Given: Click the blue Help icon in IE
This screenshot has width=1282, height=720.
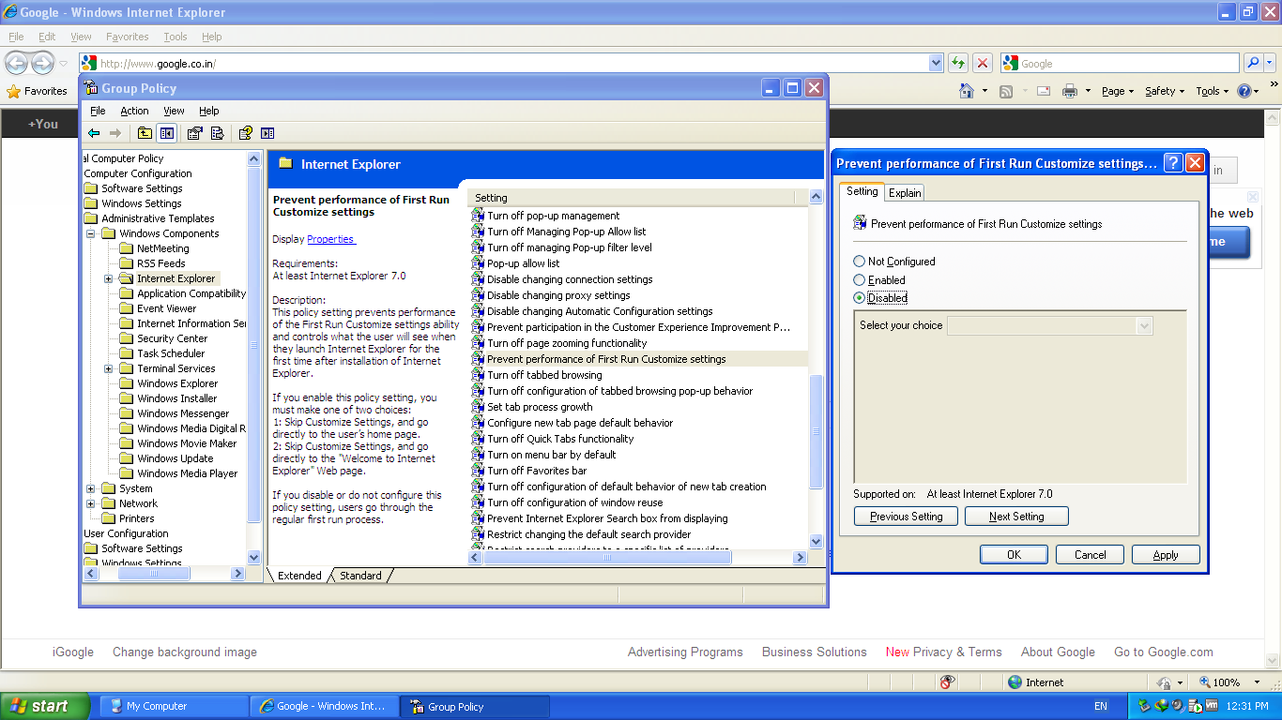Looking at the screenshot, I should click(1244, 91).
